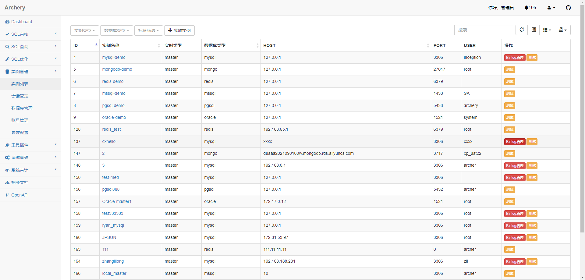The image size is (585, 280).
Task: Click the Archery brand logo
Action: pos(15,8)
